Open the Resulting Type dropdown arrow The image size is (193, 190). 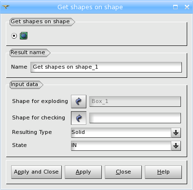pos(176,133)
